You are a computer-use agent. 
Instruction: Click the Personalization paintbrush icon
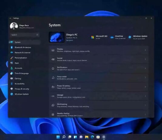[x=12, y=58]
